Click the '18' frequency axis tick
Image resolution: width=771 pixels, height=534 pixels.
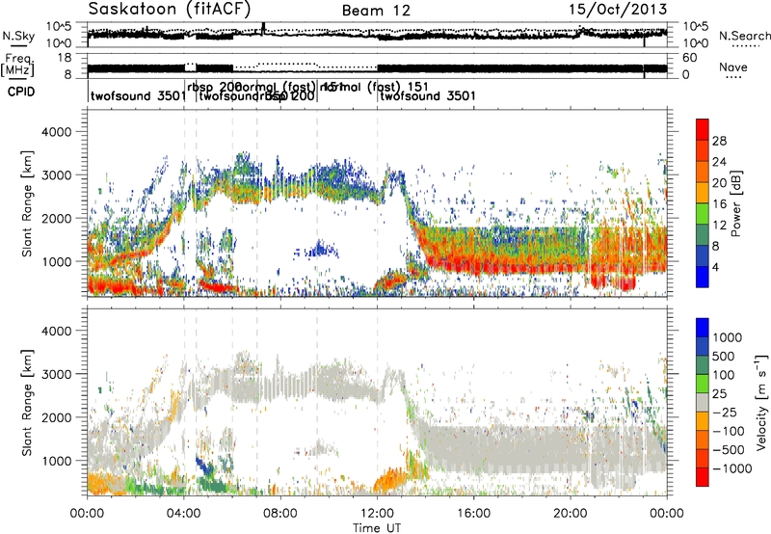[x=65, y=58]
